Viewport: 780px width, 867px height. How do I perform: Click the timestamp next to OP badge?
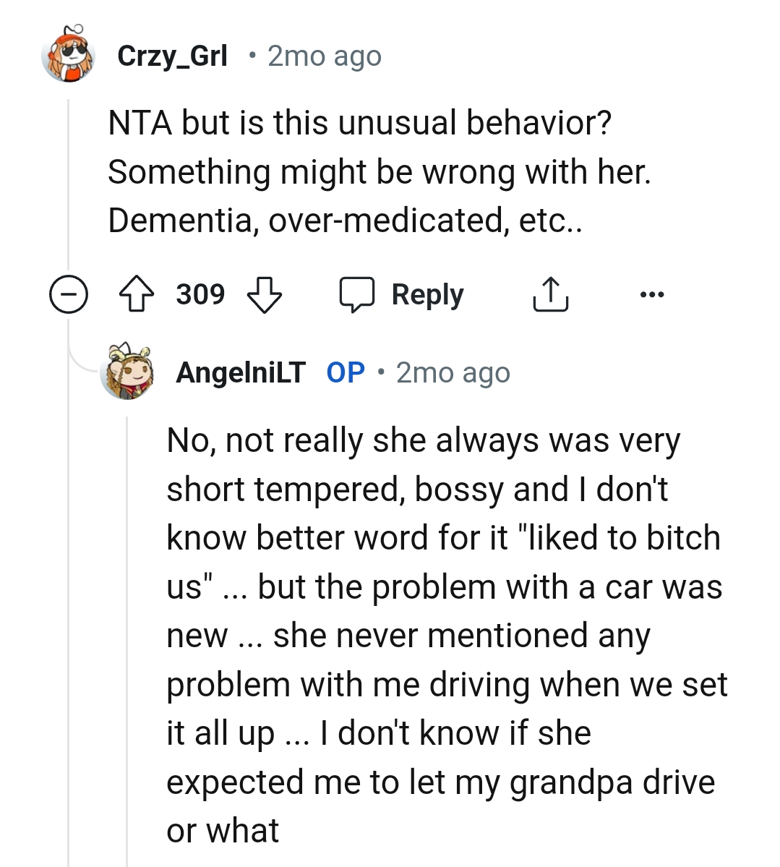(453, 372)
